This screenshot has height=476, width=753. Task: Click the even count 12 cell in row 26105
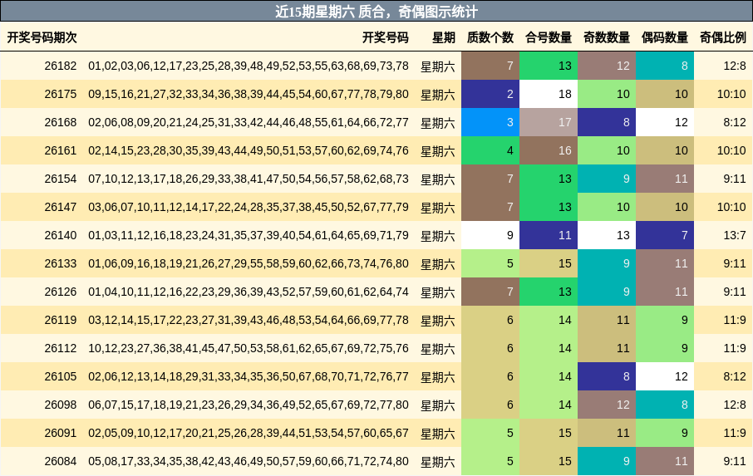click(665, 376)
